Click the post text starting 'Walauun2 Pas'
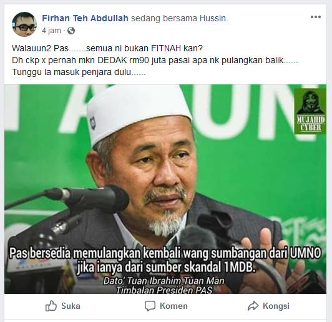Image resolution: width=332 pixels, height=322 pixels. (x=107, y=48)
